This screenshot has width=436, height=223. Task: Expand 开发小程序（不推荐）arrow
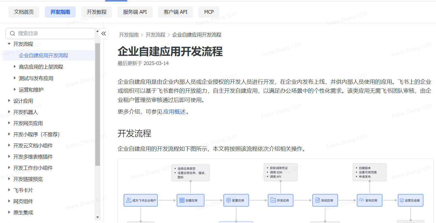coord(9,134)
